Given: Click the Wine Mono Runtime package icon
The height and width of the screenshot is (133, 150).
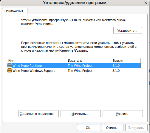Looking at the screenshot, I should click(x=10, y=66).
